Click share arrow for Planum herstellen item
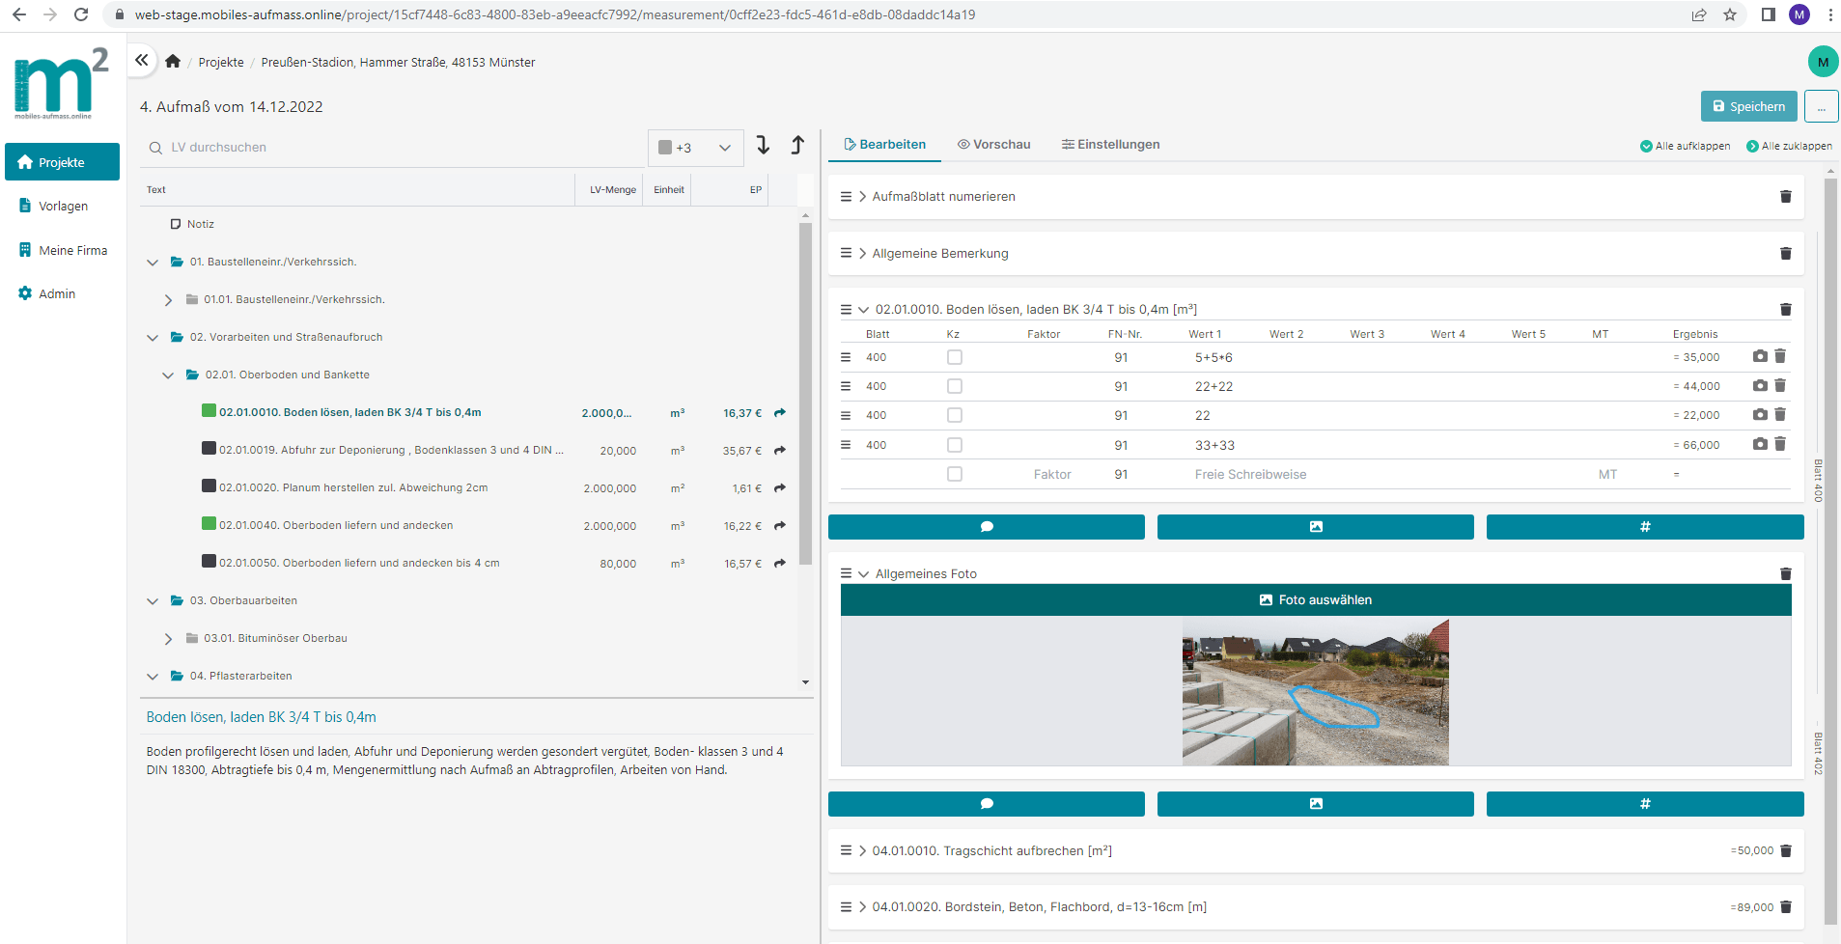This screenshot has height=944, width=1841. (780, 488)
